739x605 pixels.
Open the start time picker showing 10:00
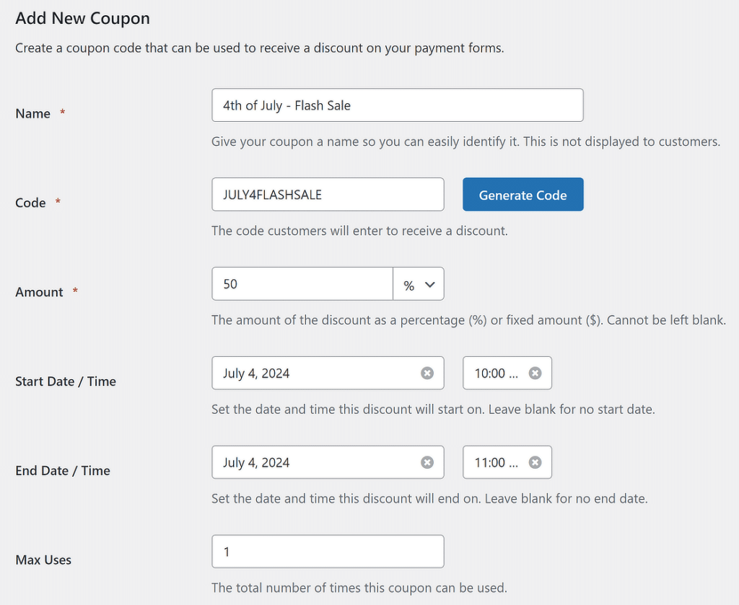click(x=498, y=373)
